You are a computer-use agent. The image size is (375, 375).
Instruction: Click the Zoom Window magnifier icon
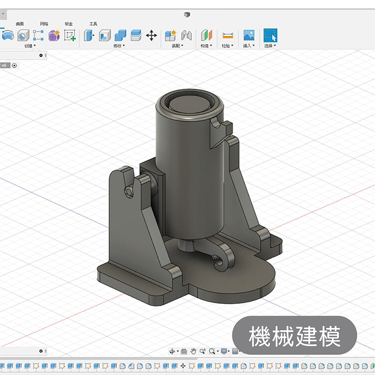click(x=212, y=351)
